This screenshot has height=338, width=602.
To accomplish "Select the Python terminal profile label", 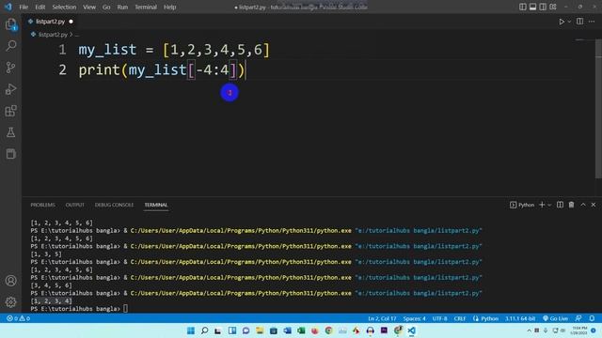I will [x=522, y=205].
